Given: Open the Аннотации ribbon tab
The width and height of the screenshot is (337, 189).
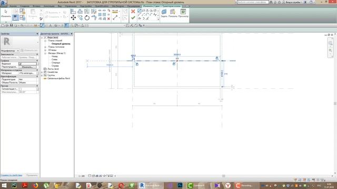Looking at the screenshot, I should [49, 6].
